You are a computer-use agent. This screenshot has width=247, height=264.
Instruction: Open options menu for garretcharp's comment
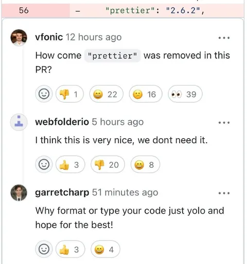(x=224, y=193)
